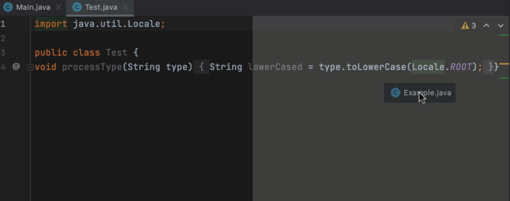Click the Example.java dragged tab label
The width and height of the screenshot is (510, 201).
click(427, 93)
